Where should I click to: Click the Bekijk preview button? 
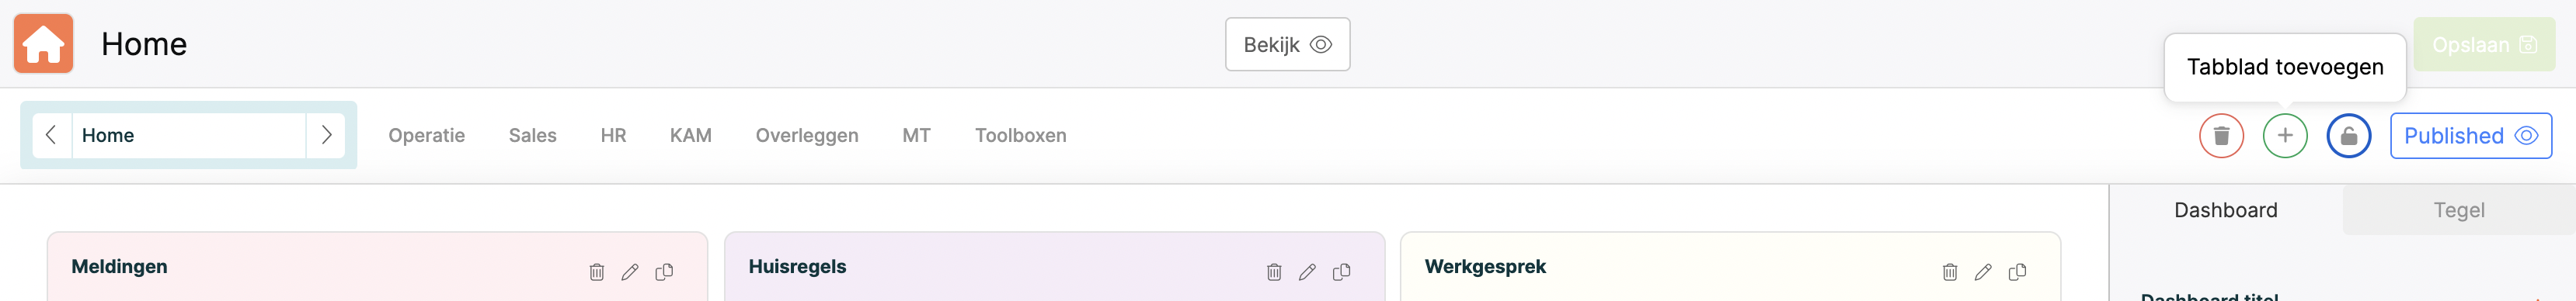[1288, 45]
